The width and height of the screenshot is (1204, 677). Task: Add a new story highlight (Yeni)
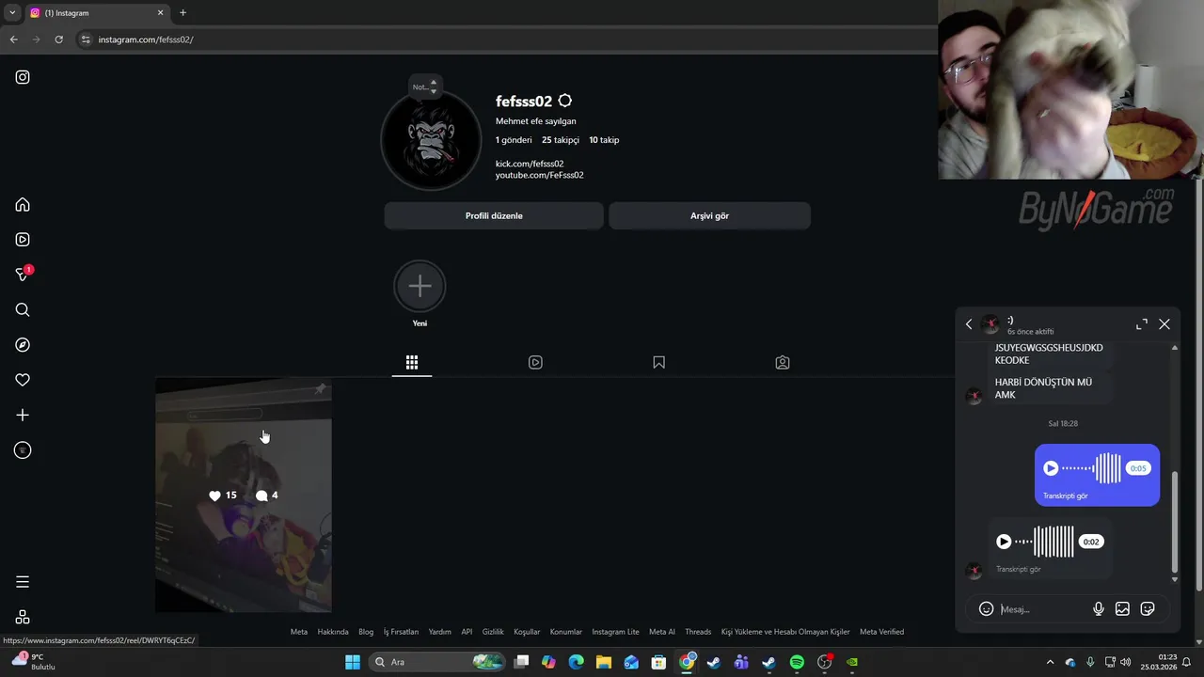click(x=420, y=286)
